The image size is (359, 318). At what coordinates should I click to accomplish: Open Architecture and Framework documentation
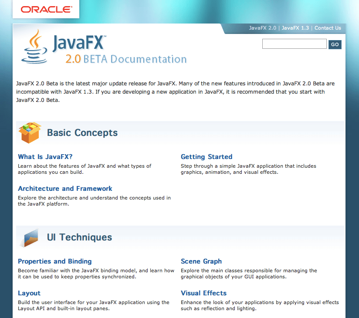(65, 189)
